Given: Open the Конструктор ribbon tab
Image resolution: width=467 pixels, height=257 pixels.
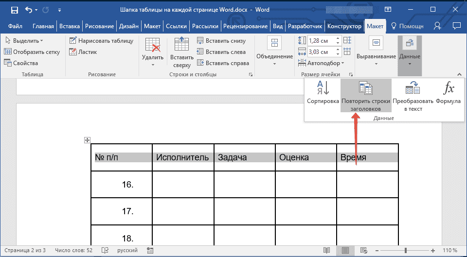Looking at the screenshot, I should [x=344, y=26].
